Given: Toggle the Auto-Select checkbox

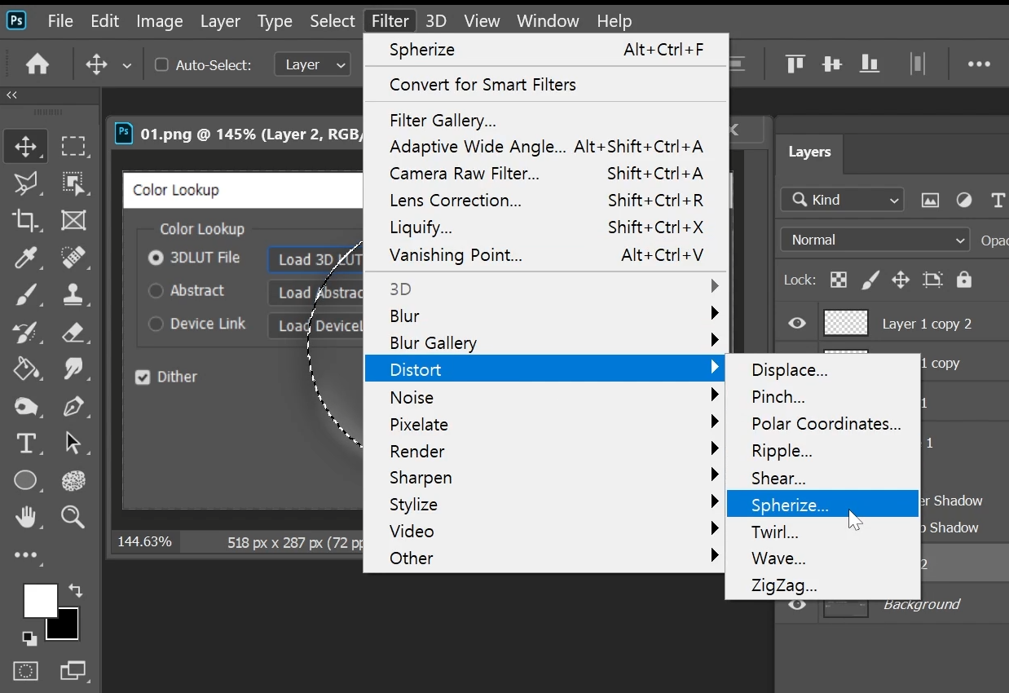Looking at the screenshot, I should click(161, 64).
